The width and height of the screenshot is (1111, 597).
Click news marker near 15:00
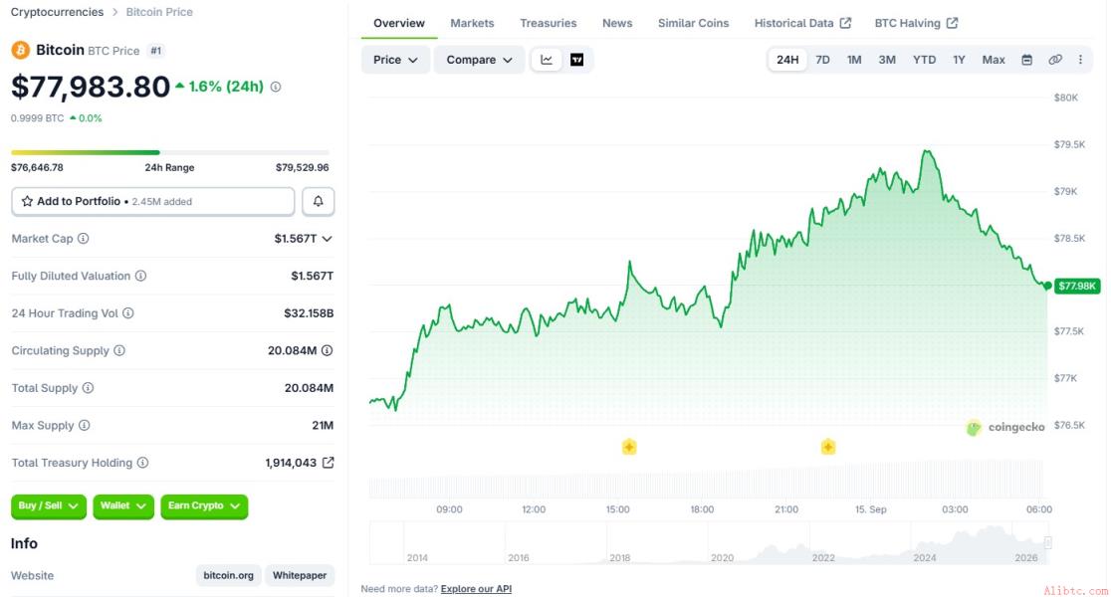(x=629, y=447)
